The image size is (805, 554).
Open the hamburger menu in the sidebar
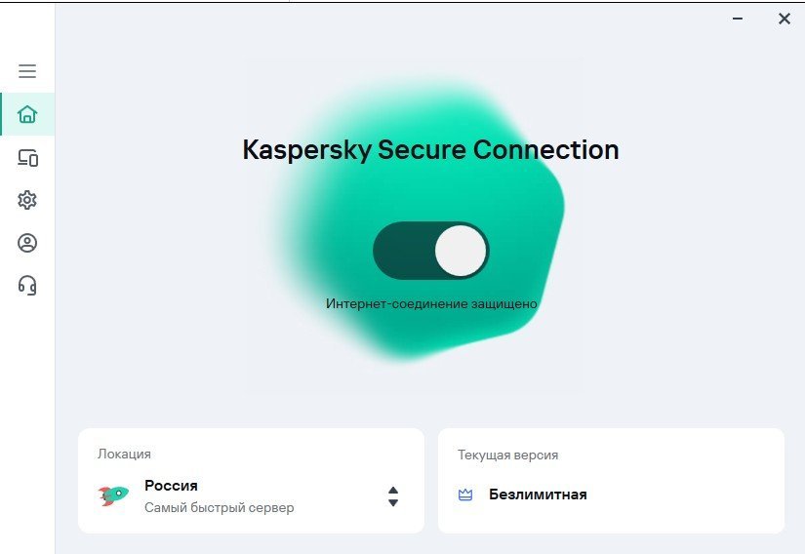pos(27,71)
